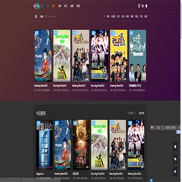Click the tag icon on the right sidebar
Image resolution: width=182 pixels, height=182 pixels.
(175, 159)
